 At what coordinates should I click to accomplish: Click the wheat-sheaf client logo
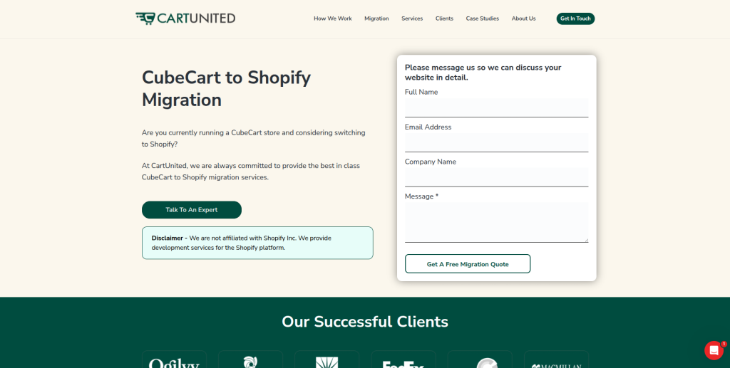327,362
